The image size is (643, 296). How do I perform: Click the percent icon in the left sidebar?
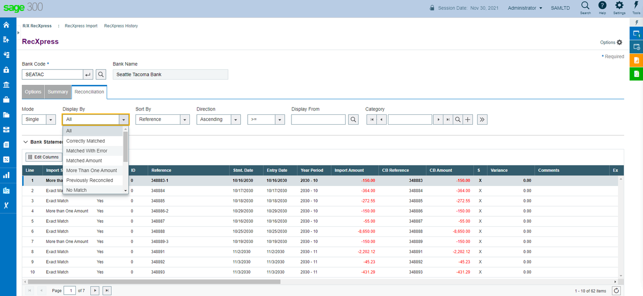click(6, 159)
